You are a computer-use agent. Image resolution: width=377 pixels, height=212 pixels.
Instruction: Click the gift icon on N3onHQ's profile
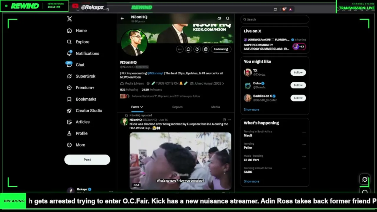(x=206, y=49)
